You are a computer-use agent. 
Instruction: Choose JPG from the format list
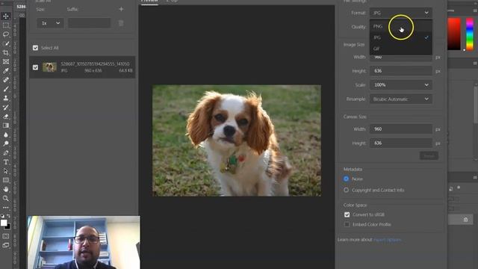tap(401, 37)
